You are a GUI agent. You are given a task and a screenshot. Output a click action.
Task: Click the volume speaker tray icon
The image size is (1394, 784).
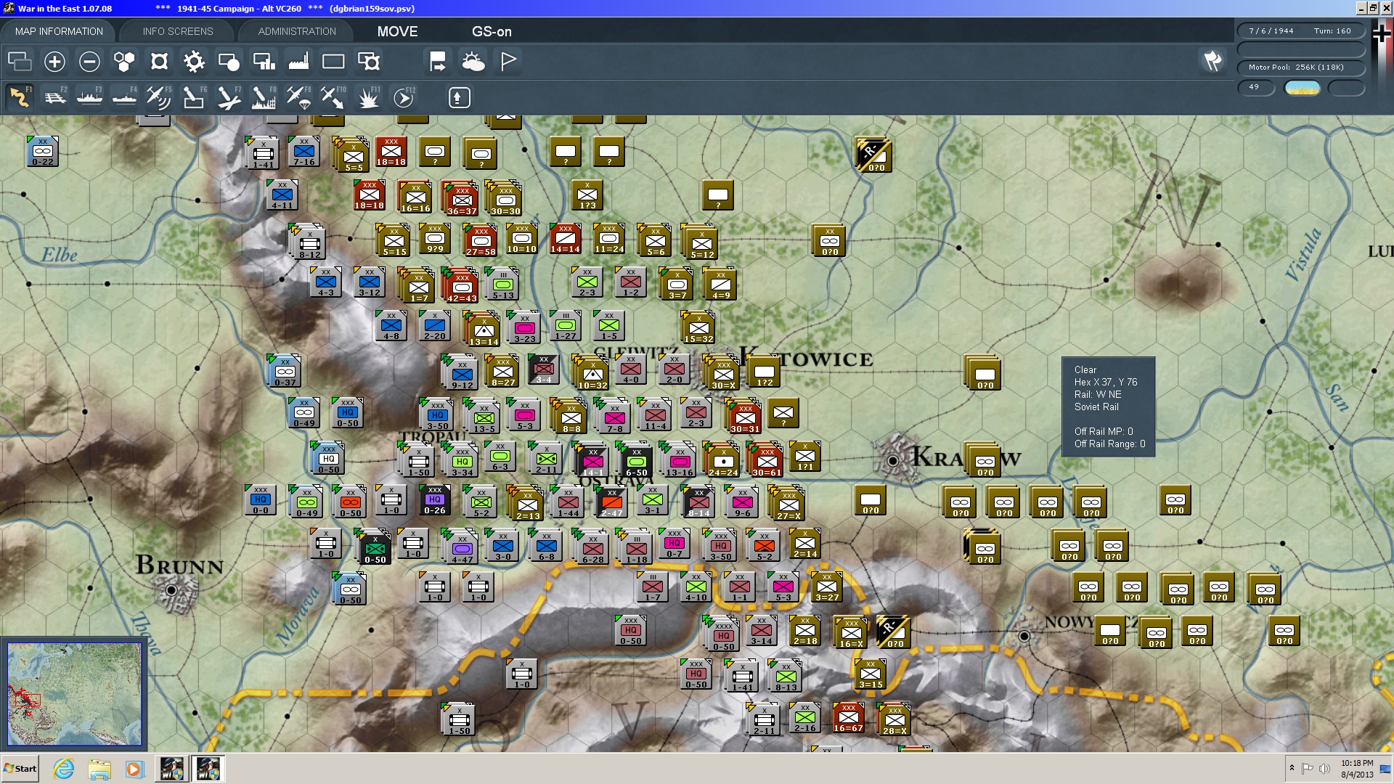[x=1324, y=769]
